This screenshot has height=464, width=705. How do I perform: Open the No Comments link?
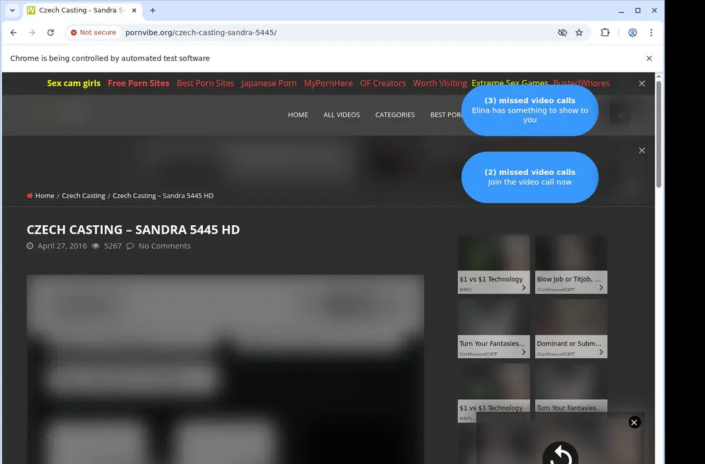pyautogui.click(x=164, y=246)
